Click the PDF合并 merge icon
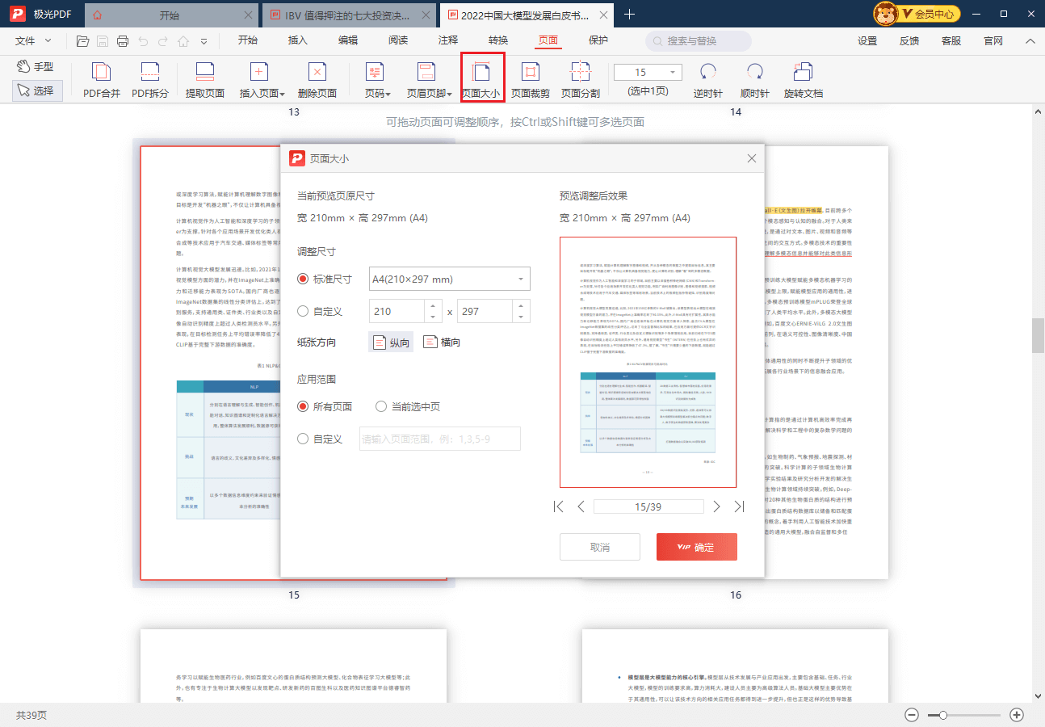 (x=102, y=73)
